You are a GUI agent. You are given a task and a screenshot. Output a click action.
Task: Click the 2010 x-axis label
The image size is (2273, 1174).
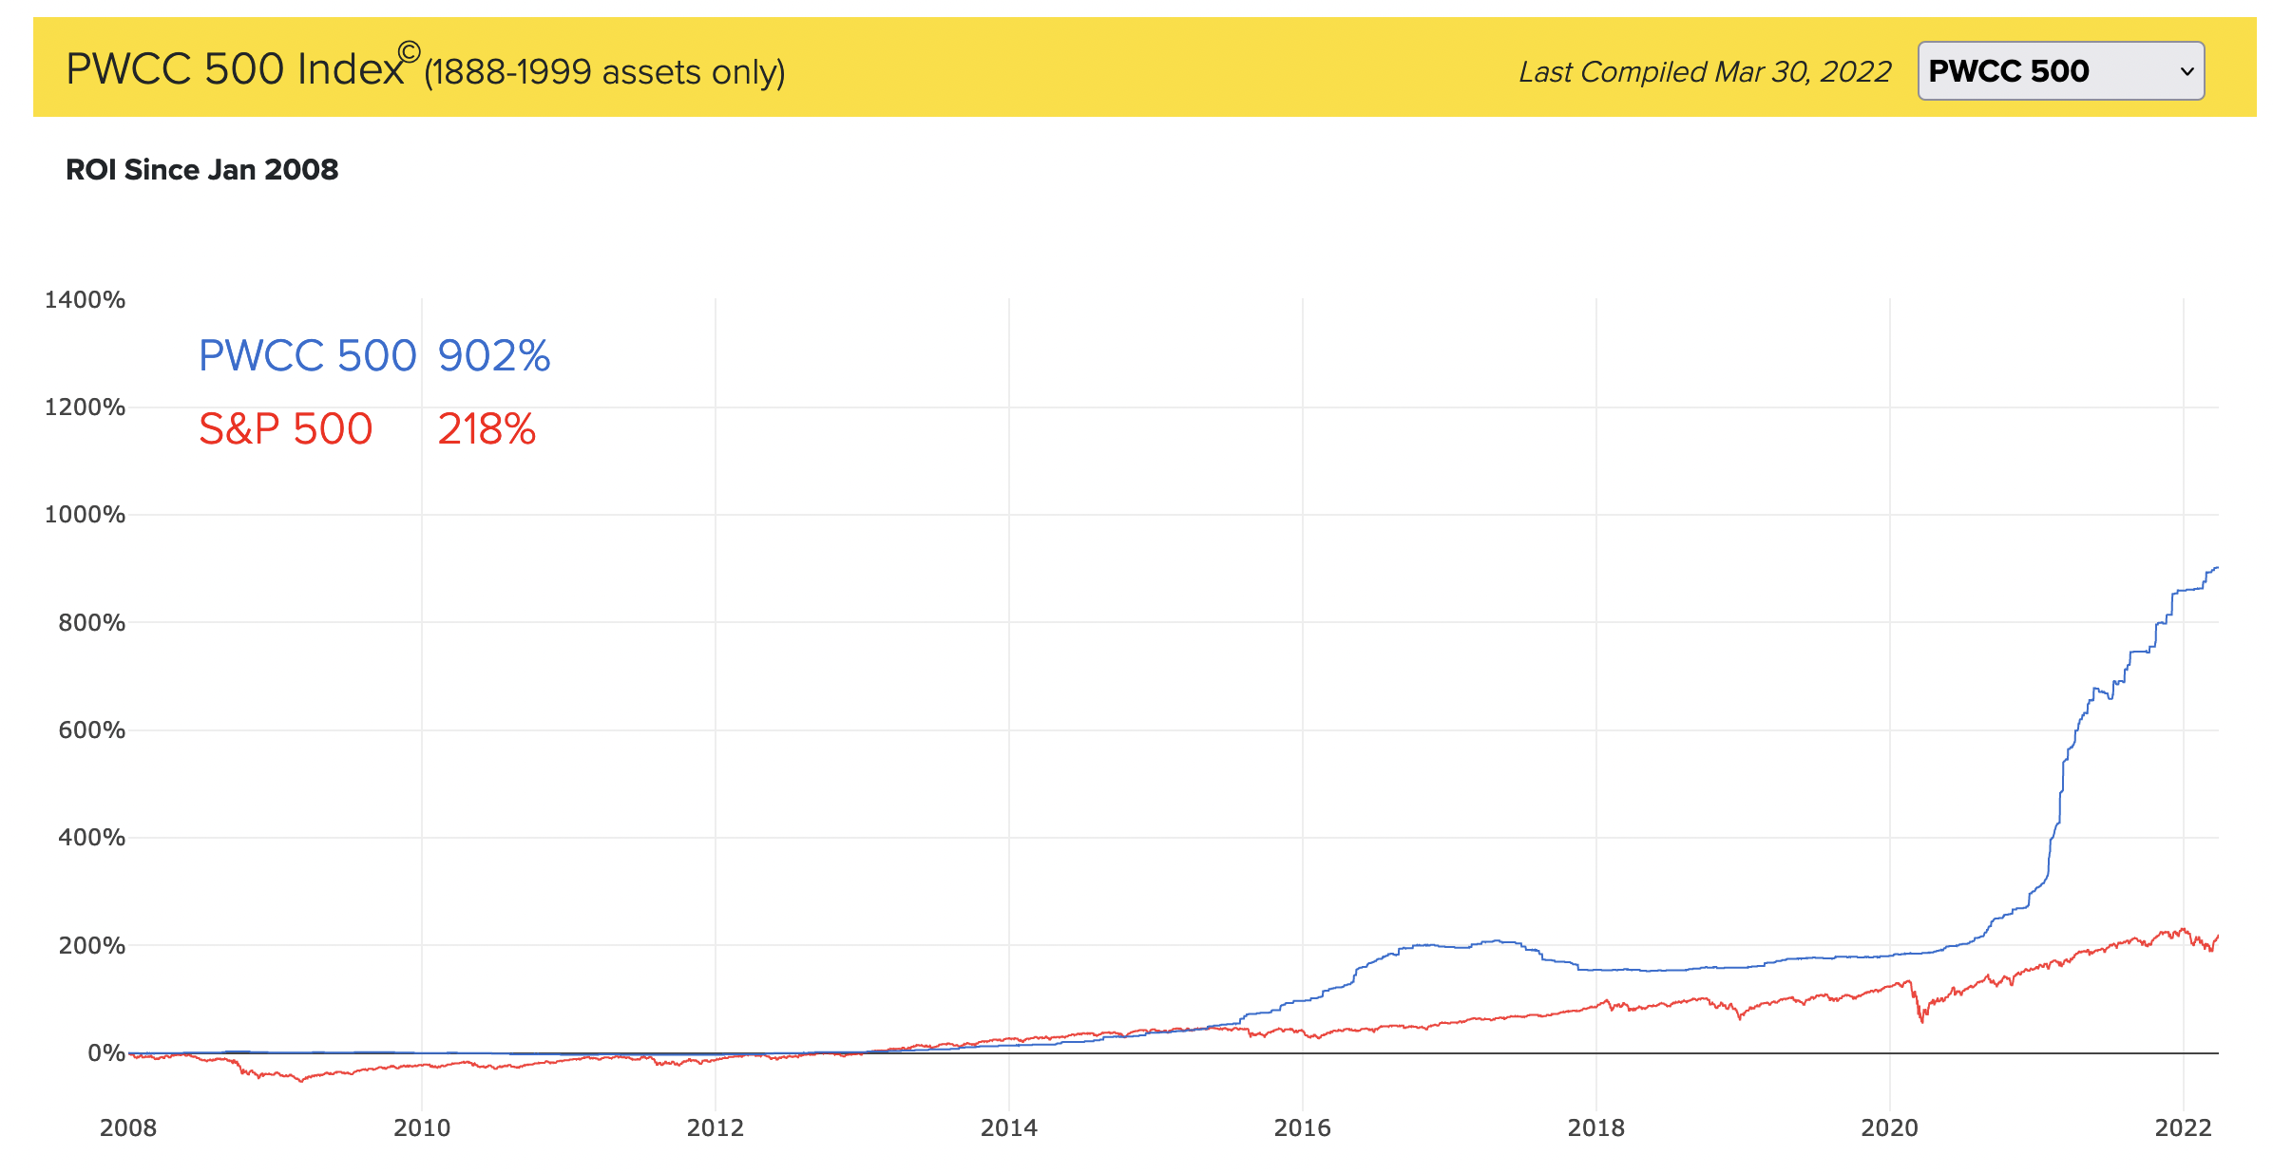[422, 1127]
